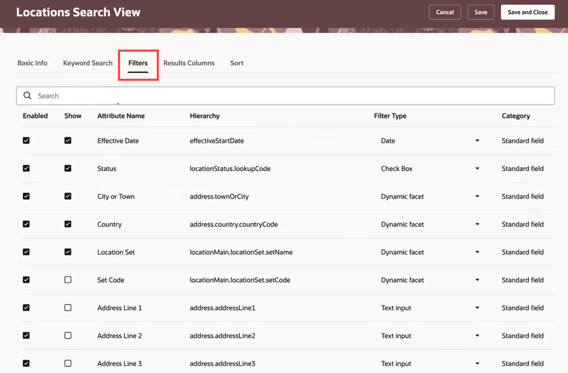568x373 pixels.
Task: Disable the Status filter's Enabled checkbox
Action: pyautogui.click(x=26, y=168)
